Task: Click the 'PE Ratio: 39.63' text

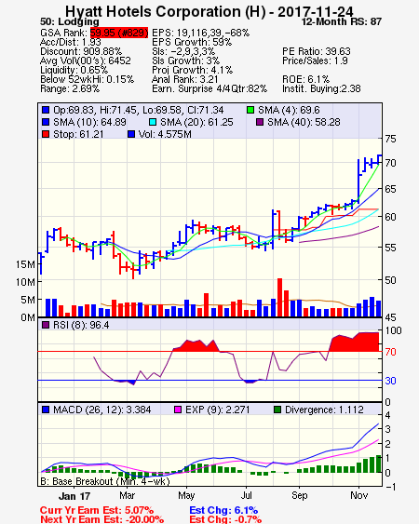Action: (317, 51)
